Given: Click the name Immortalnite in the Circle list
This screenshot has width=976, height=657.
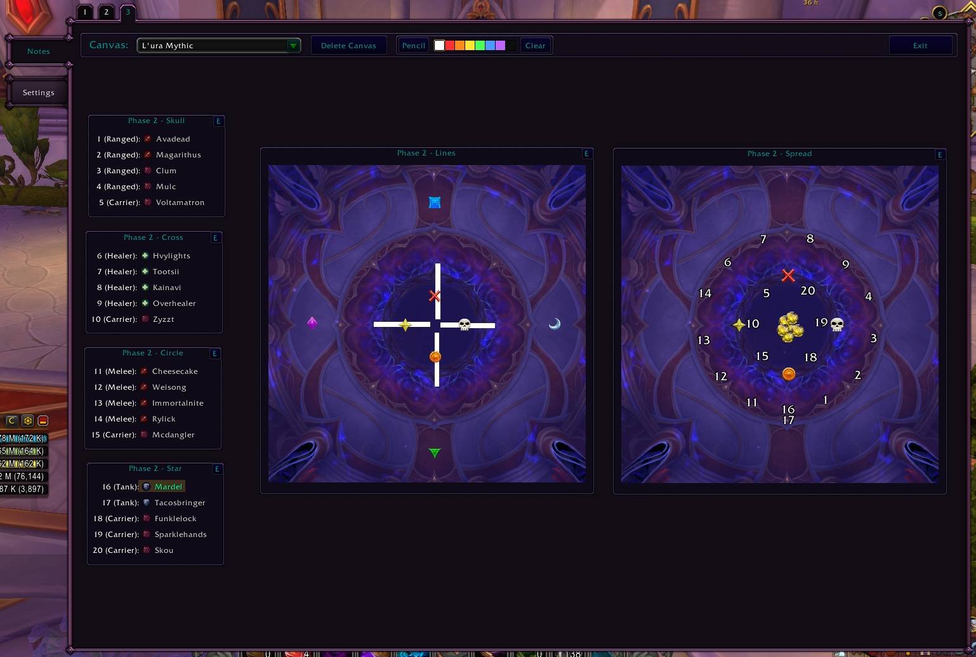Looking at the screenshot, I should pos(178,403).
